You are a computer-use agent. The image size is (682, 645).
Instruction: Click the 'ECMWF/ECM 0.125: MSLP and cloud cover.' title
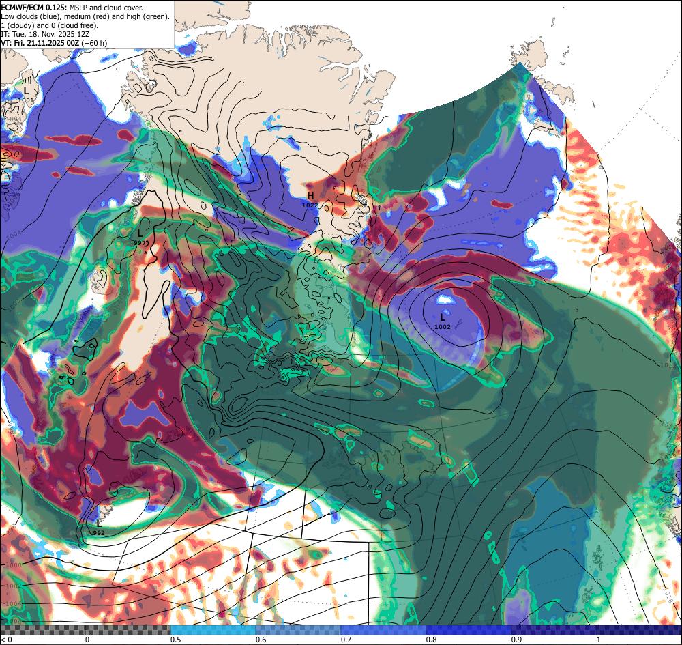click(72, 8)
